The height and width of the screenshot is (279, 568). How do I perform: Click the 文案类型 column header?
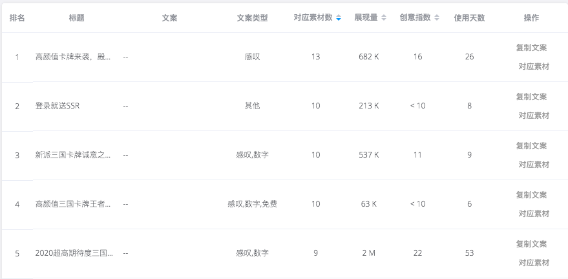point(252,18)
